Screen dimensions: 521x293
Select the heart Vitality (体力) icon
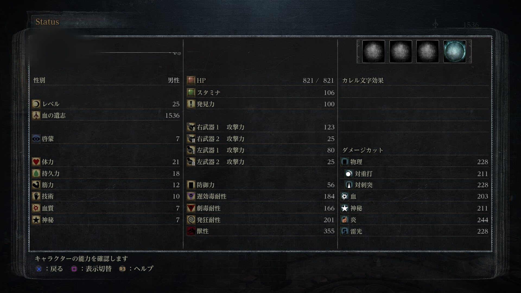pos(36,162)
